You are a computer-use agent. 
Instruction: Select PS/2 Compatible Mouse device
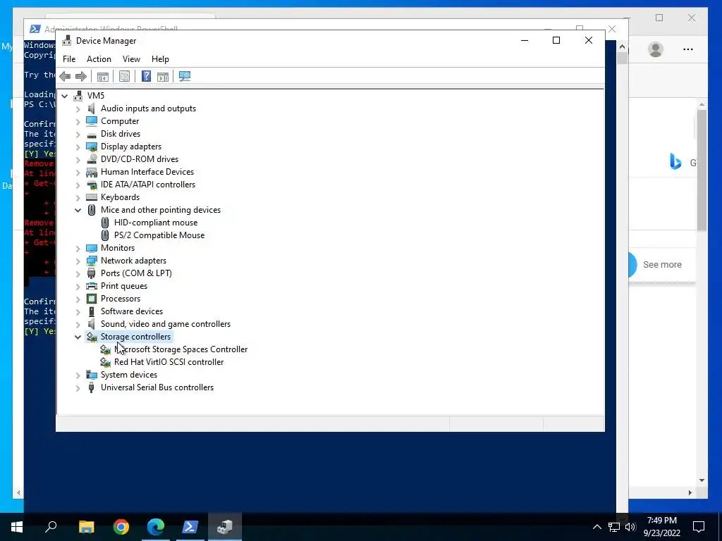pyautogui.click(x=159, y=235)
